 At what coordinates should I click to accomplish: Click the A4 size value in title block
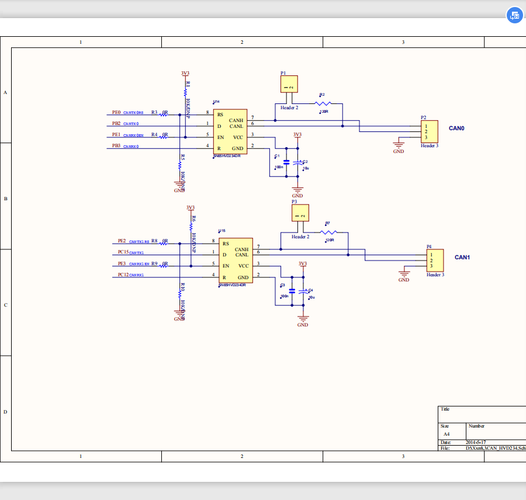[447, 434]
